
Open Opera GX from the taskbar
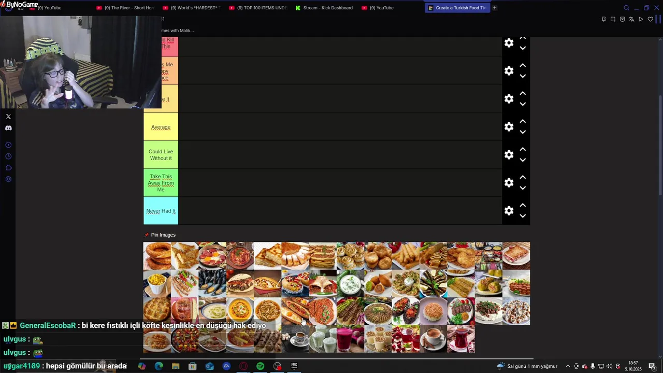pos(243,366)
